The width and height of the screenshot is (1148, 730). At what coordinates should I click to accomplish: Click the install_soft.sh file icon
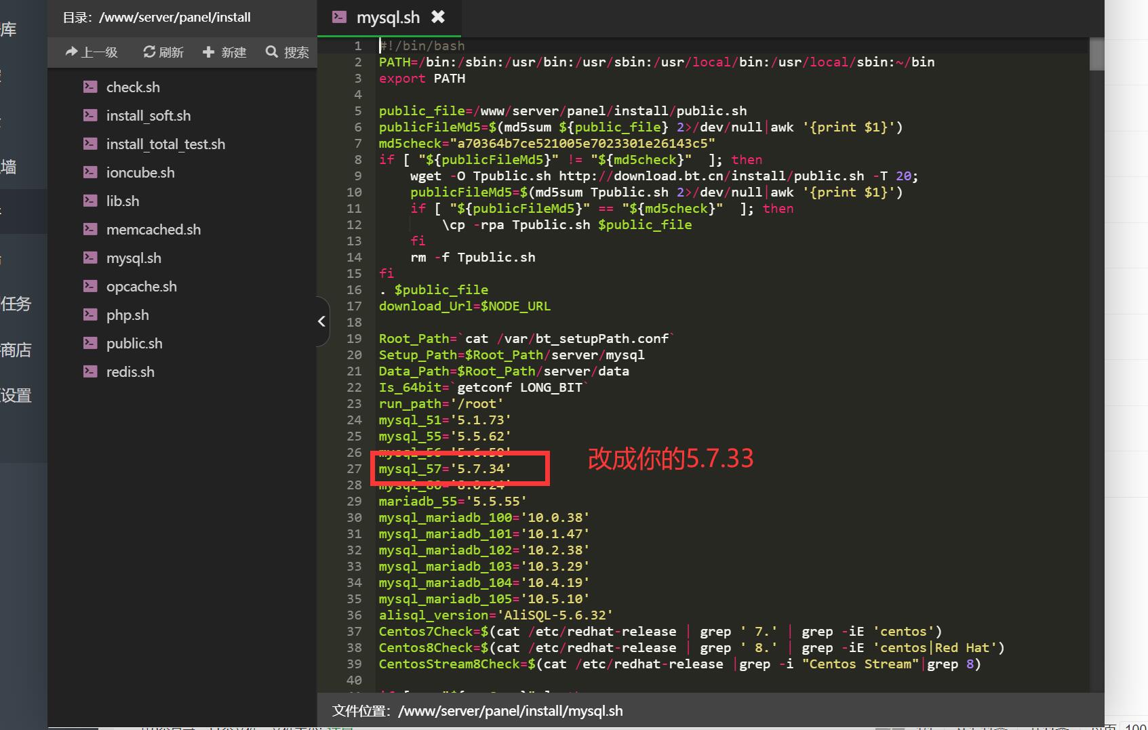tap(90, 115)
